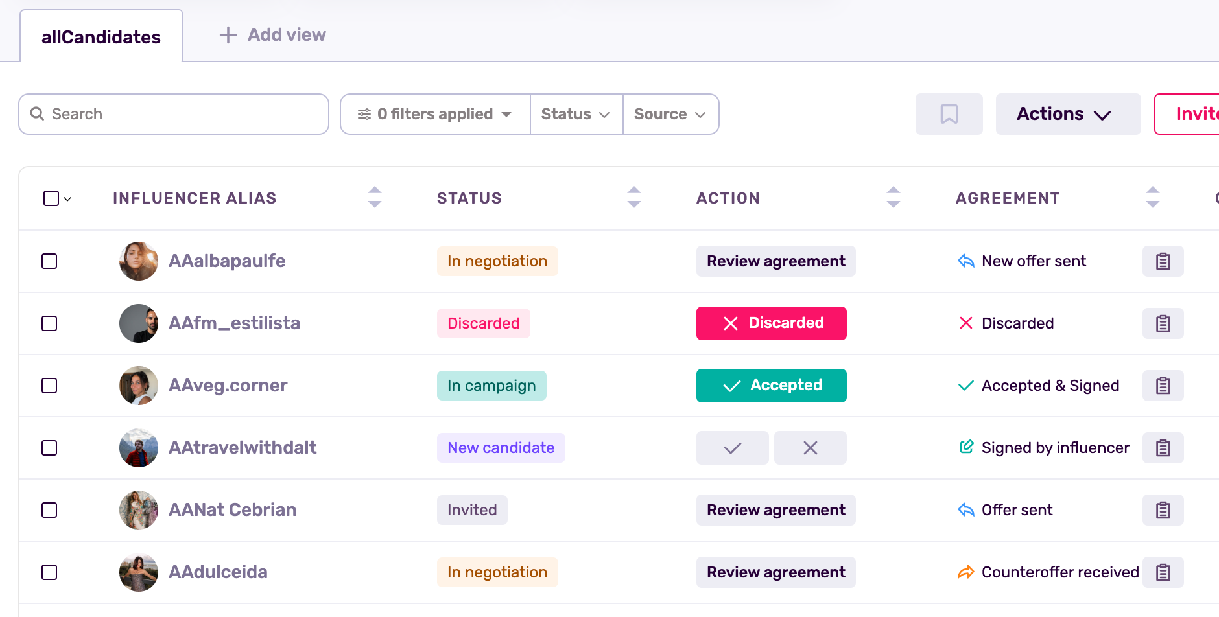
Task: Check the box next to AANat Cebrian
Action: 49,510
